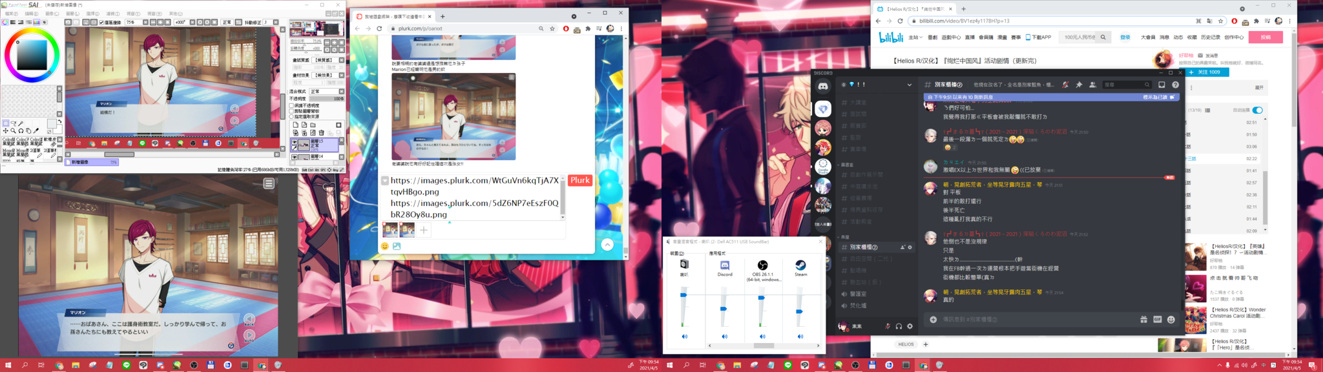Toggle the color wheel panel icon in SAI

coord(5,22)
